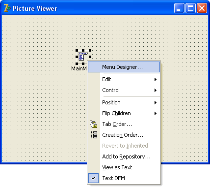Click the Creation Order icon in context menu
Image resolution: width=210 pixels, height=187 pixels.
click(x=94, y=135)
